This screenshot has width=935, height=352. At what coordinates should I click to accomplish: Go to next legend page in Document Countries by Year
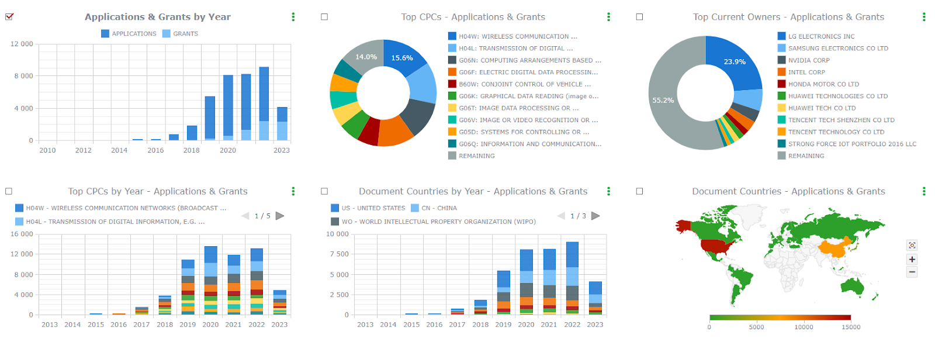(595, 216)
